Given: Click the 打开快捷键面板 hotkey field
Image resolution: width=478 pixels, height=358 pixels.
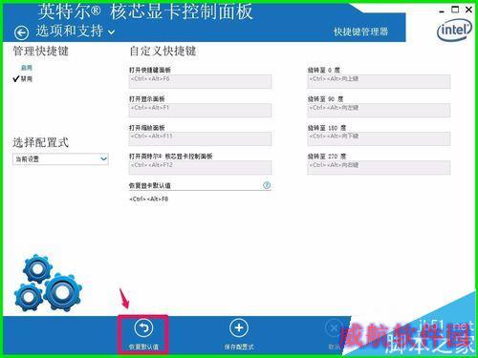Looking at the screenshot, I should pyautogui.click(x=200, y=81).
